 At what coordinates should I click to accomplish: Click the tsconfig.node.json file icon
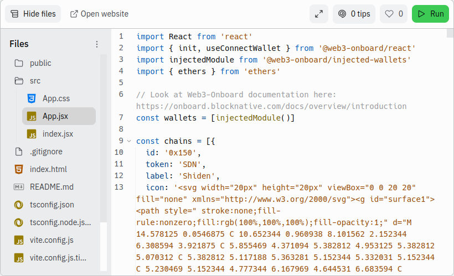(x=19, y=222)
